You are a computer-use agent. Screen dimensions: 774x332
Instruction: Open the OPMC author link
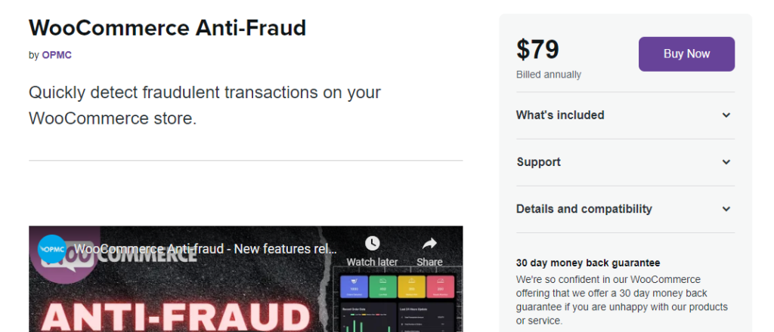pos(57,55)
